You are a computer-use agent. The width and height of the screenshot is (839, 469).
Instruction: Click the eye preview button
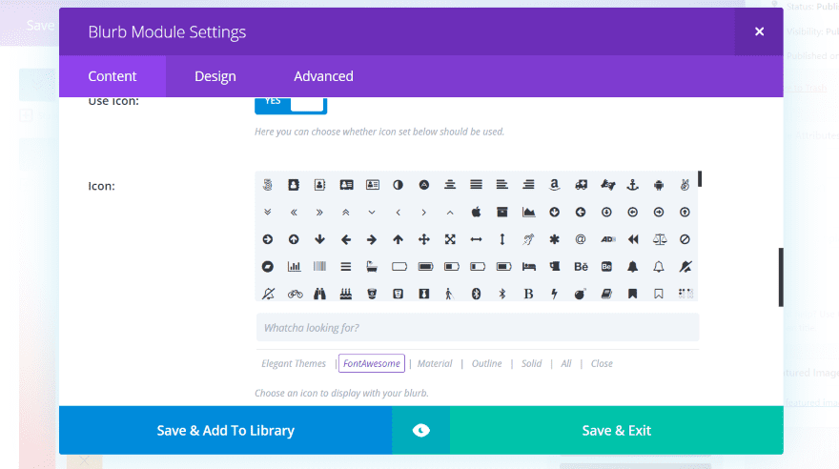[x=421, y=431]
